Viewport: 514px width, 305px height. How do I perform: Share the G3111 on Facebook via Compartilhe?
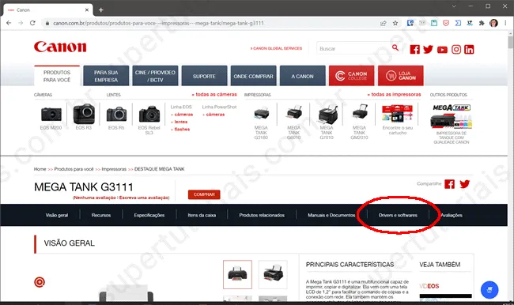(x=449, y=184)
